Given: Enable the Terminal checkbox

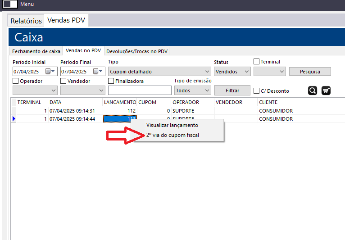Looking at the screenshot, I should coord(257,62).
